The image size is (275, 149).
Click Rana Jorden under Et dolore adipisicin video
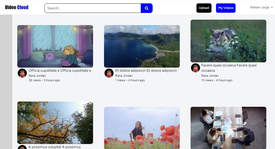124,76
